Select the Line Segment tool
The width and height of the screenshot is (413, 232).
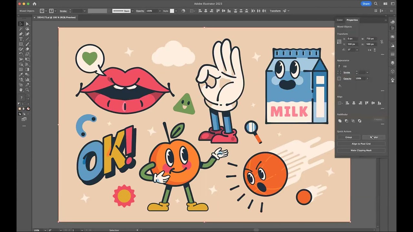coord(27,39)
